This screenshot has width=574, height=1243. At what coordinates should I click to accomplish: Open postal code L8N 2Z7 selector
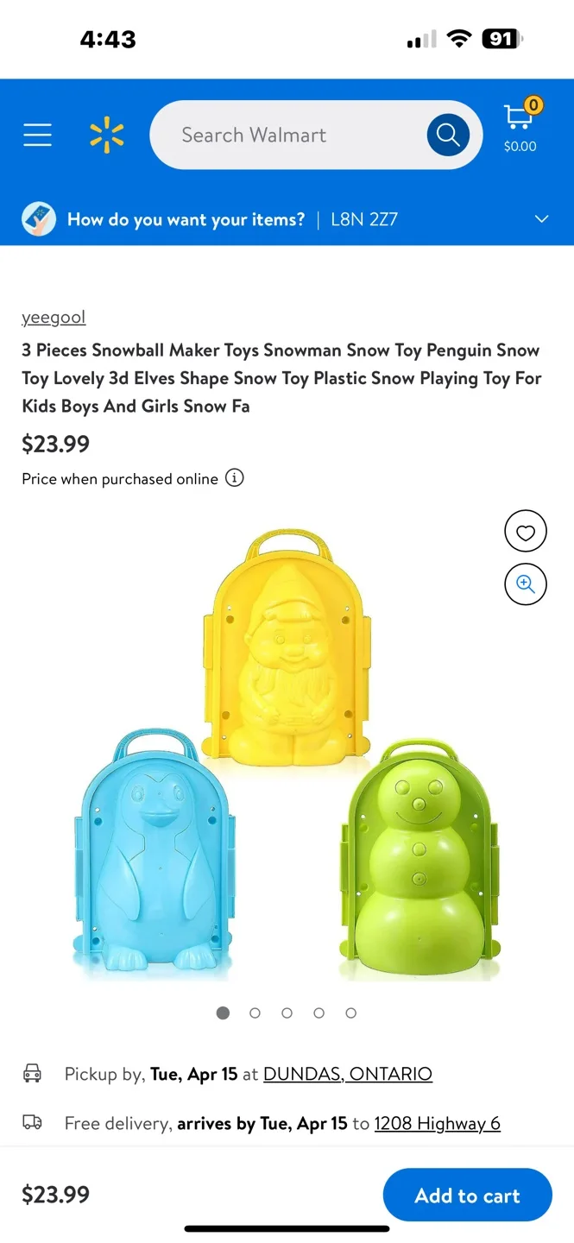[x=364, y=219]
